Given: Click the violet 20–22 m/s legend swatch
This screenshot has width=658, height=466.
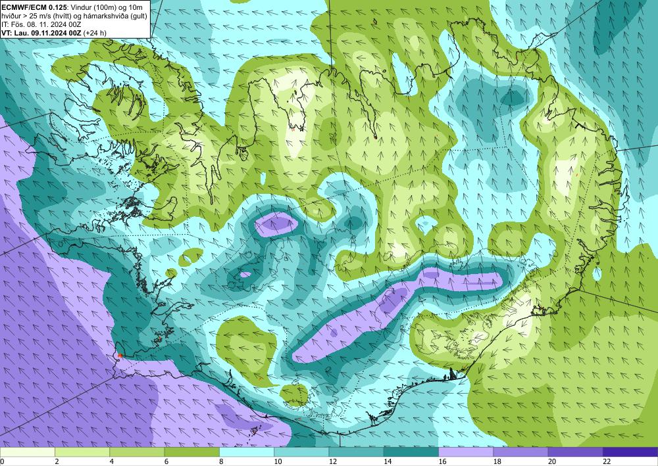Looking at the screenshot, I should coord(576,452).
